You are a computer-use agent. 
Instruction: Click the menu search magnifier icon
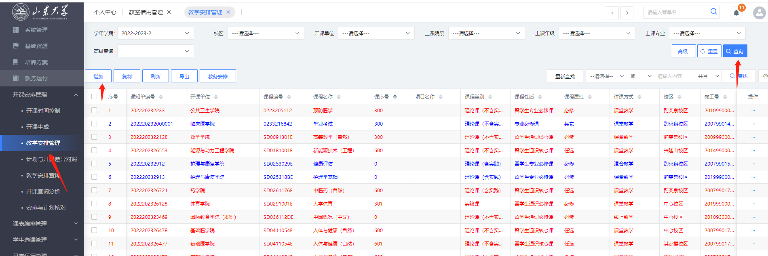click(x=714, y=12)
